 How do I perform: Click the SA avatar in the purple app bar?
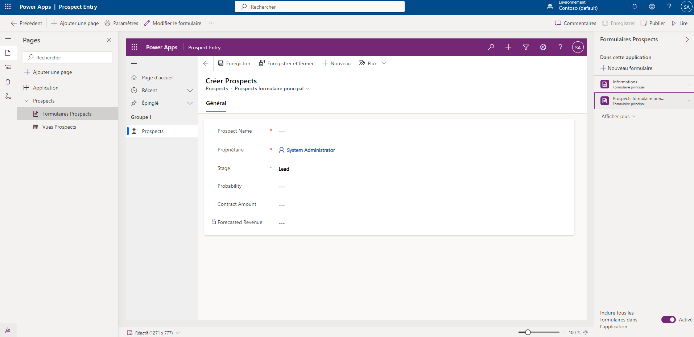pos(578,47)
